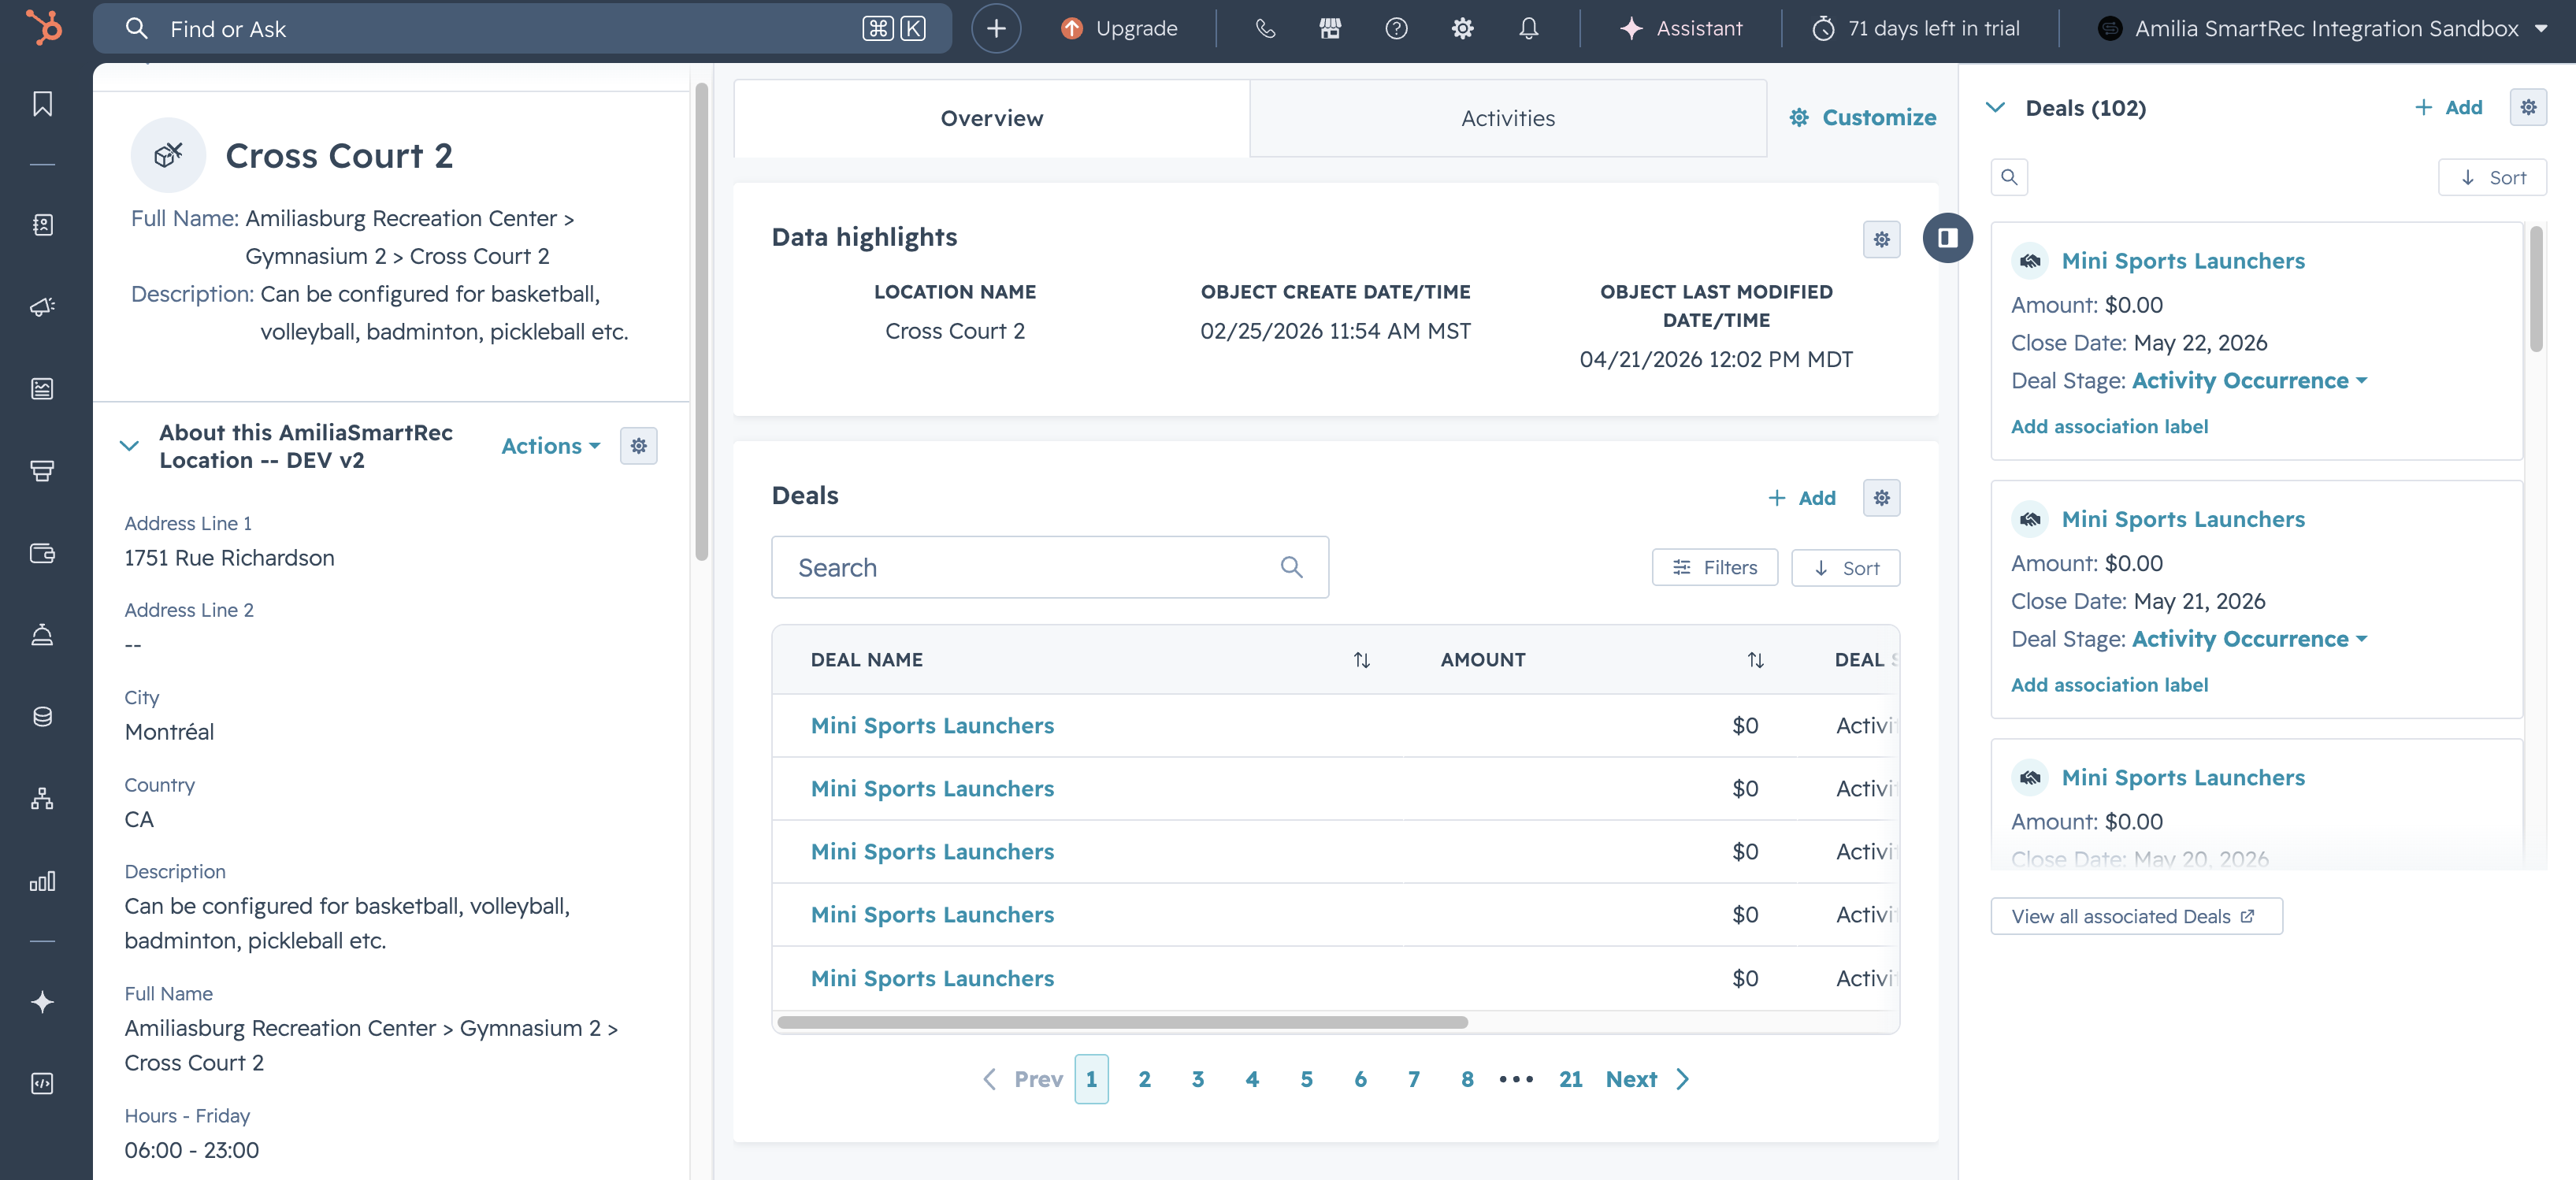Image resolution: width=2576 pixels, height=1180 pixels.
Task: Click Add association label on May 22 deal
Action: (x=2109, y=427)
